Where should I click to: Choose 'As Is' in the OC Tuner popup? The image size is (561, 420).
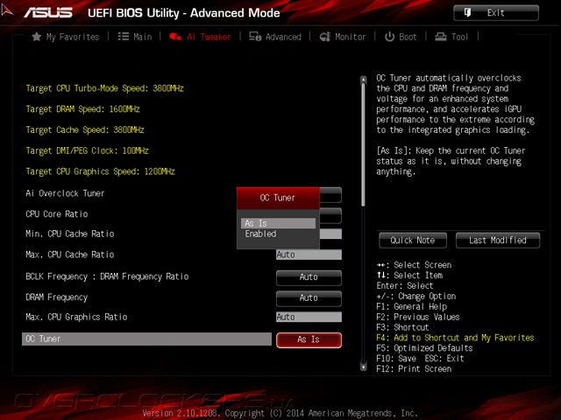pos(278,223)
